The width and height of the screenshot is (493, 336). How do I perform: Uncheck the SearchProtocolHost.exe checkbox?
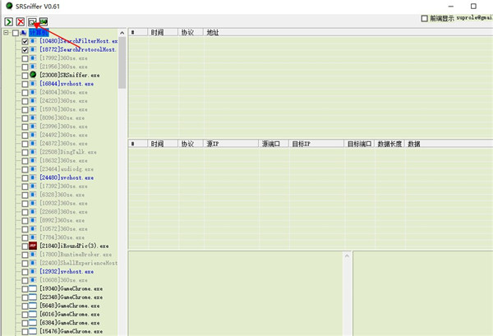coord(25,50)
